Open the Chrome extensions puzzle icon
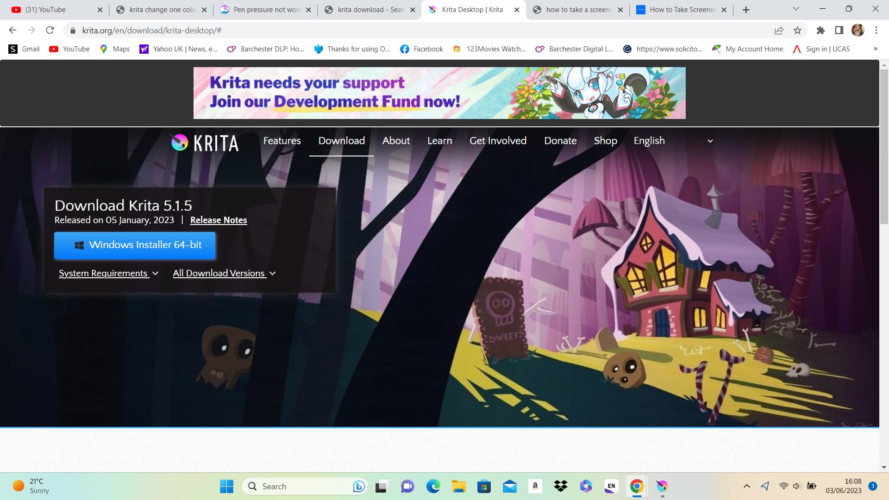This screenshot has width=889, height=500. (820, 31)
